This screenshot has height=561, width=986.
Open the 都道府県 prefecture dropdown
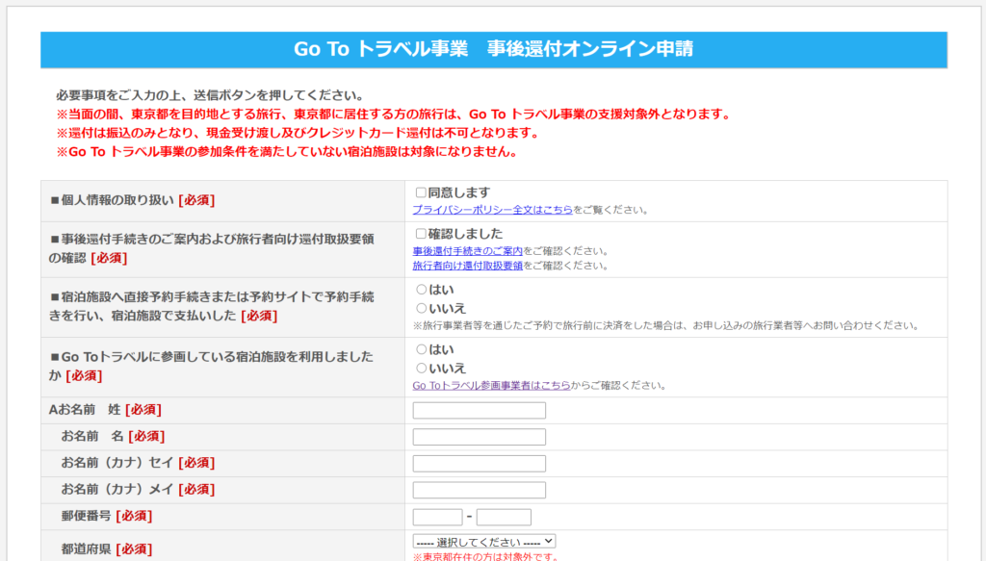point(484,542)
